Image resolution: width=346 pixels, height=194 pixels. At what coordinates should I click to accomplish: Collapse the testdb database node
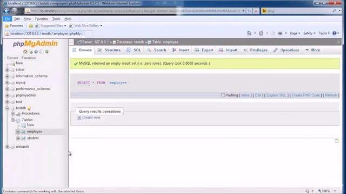point(7,108)
